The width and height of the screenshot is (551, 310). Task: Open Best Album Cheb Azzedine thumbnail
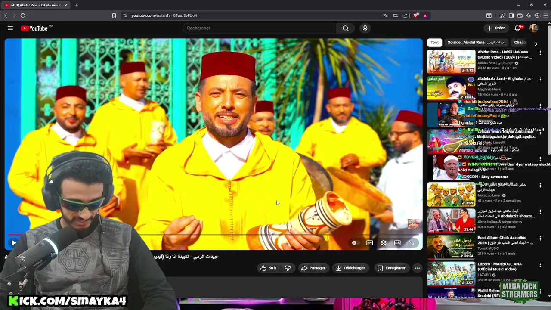point(451,247)
